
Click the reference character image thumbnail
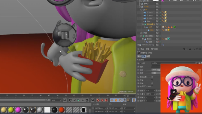coord(181,88)
